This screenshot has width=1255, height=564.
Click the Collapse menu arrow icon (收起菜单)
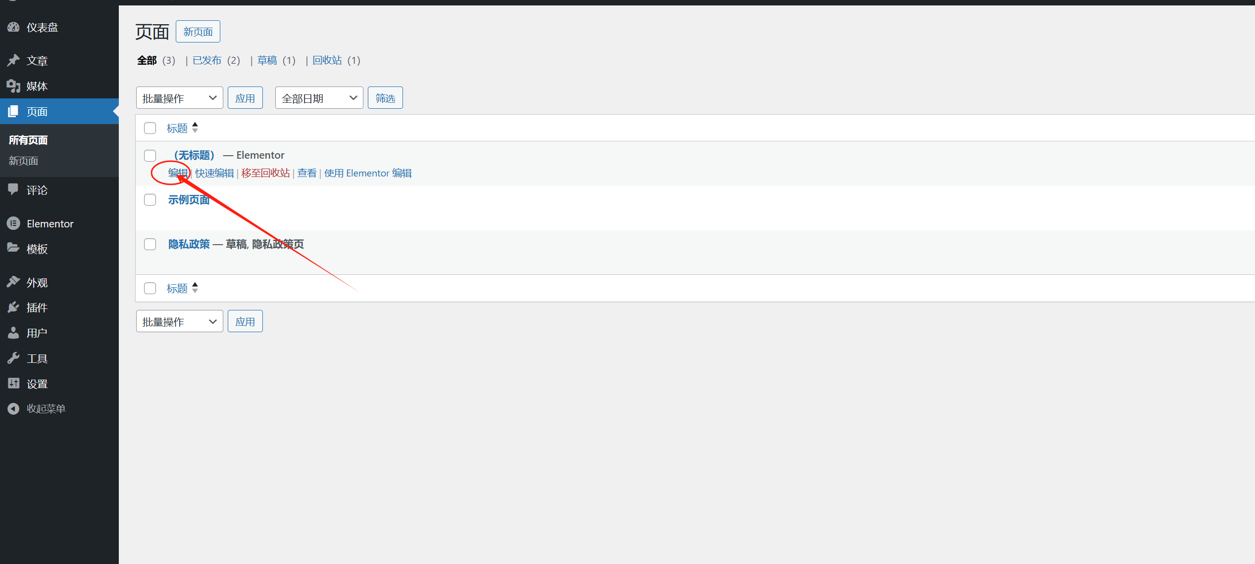(13, 409)
